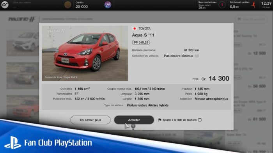Click the Acheter button

(x=134, y=120)
